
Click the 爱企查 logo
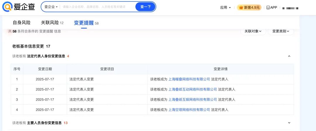[x=18, y=7]
